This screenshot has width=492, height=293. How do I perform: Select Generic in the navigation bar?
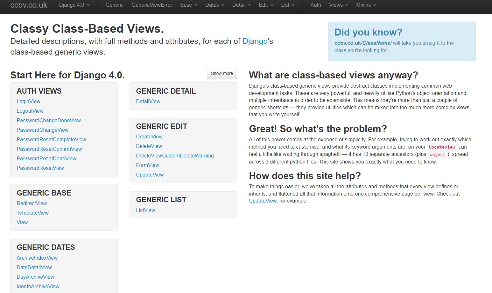pyautogui.click(x=114, y=5)
